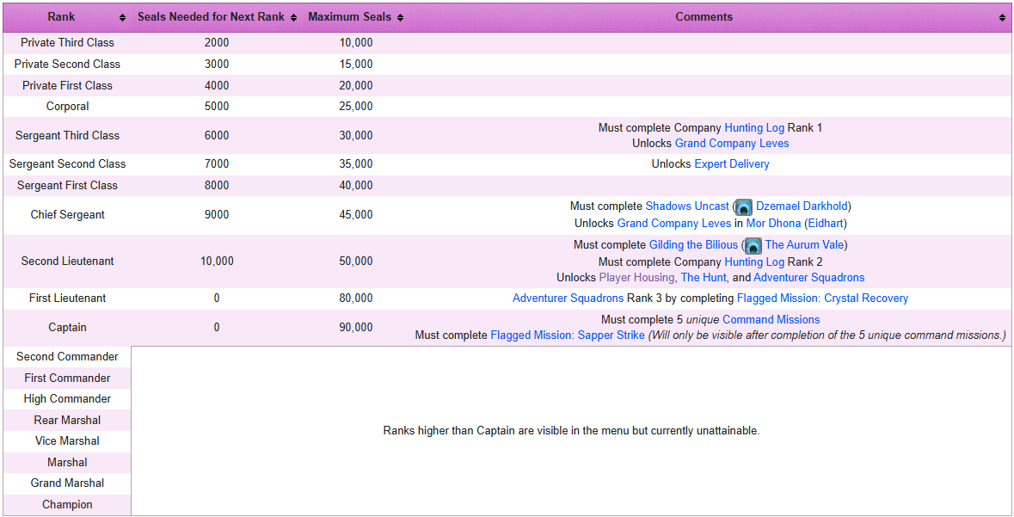The height and width of the screenshot is (517, 1014).
Task: Click Seals Needed for Next Rank header
Action: pos(217,17)
